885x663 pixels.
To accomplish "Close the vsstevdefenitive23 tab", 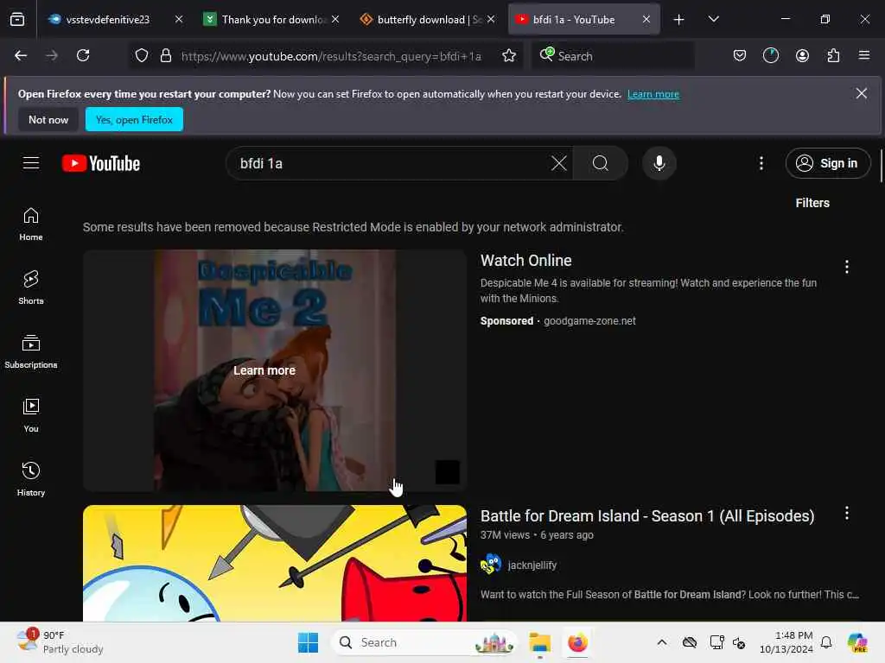I will tap(179, 19).
